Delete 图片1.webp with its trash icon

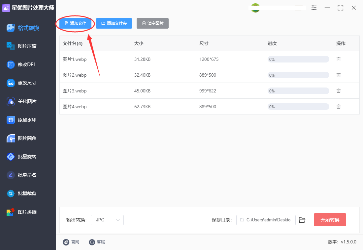coord(339,59)
